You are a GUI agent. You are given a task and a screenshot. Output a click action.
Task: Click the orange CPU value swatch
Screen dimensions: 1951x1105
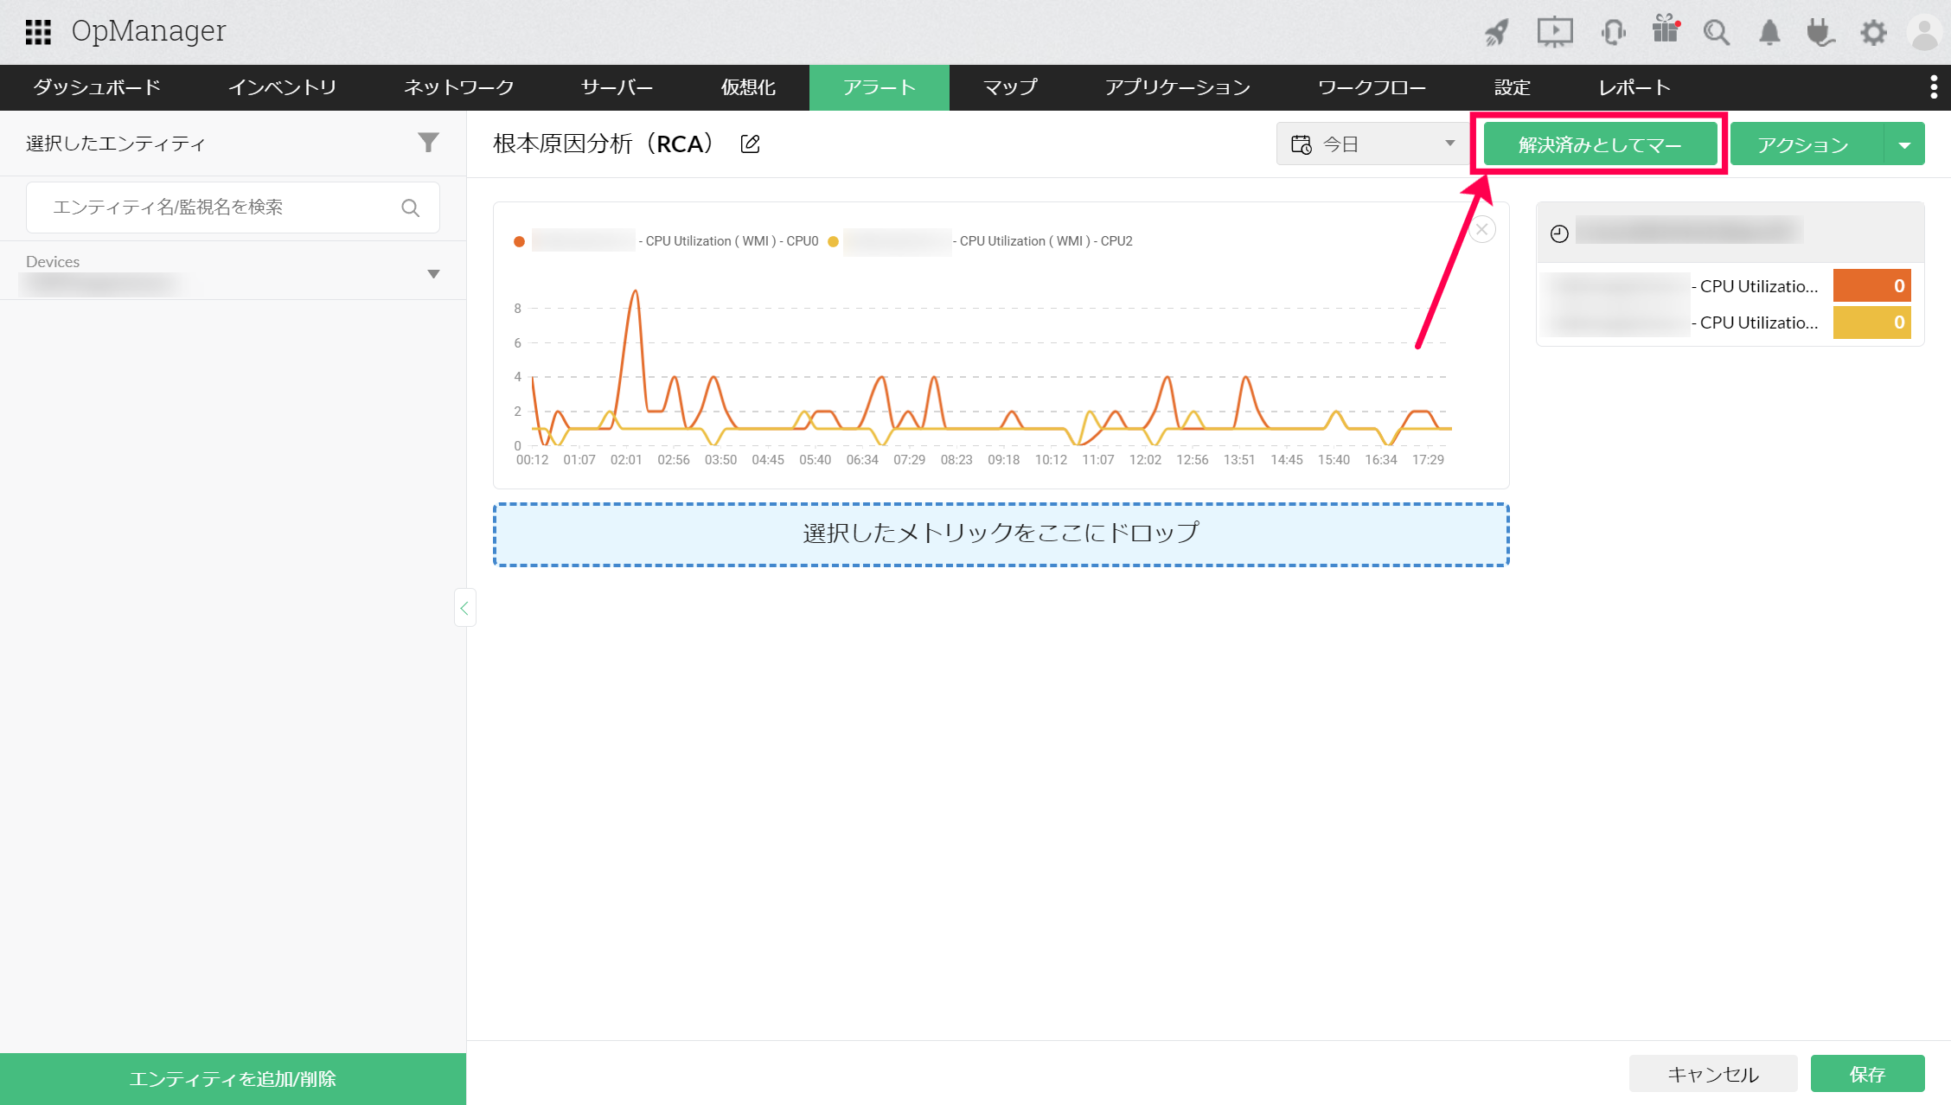pos(1871,286)
